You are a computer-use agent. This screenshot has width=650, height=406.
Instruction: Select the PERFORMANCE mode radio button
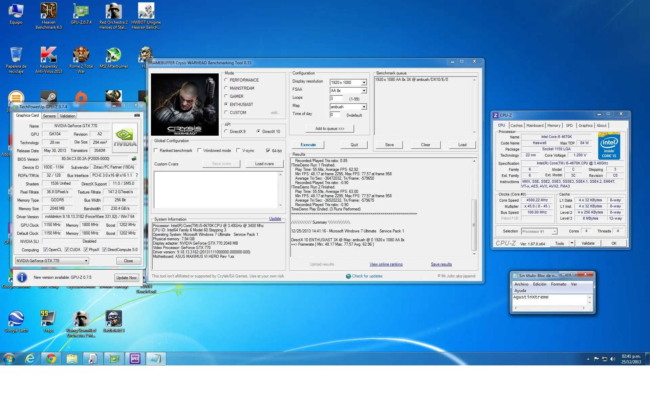click(226, 80)
